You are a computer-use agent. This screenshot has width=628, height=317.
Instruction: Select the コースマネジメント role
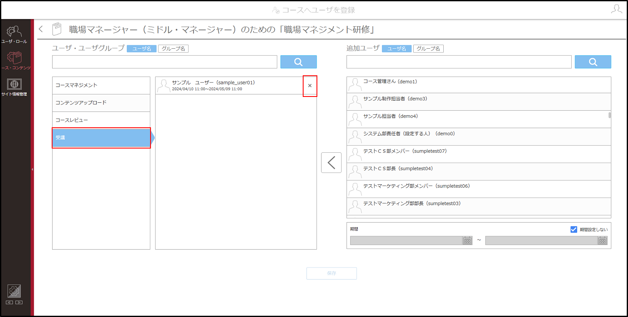pyautogui.click(x=101, y=85)
